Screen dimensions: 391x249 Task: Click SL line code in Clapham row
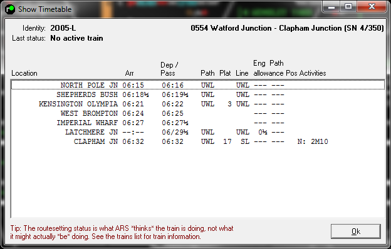(245, 141)
